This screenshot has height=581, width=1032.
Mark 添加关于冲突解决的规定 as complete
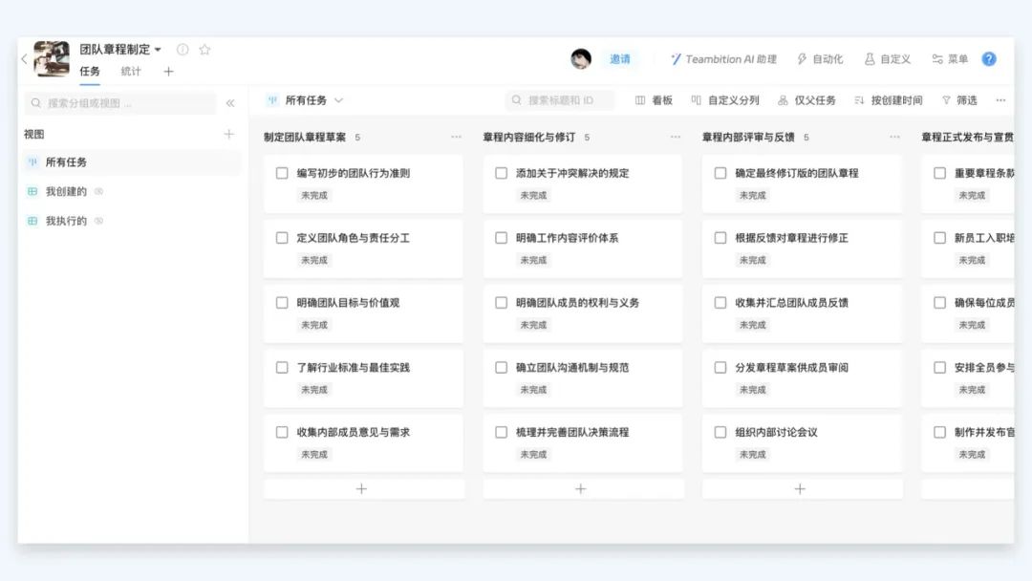coord(501,173)
